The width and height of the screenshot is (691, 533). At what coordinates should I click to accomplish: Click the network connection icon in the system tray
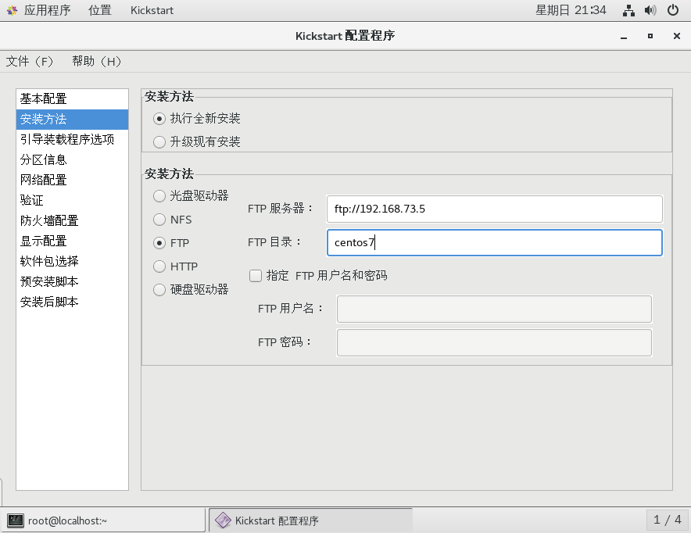[628, 10]
